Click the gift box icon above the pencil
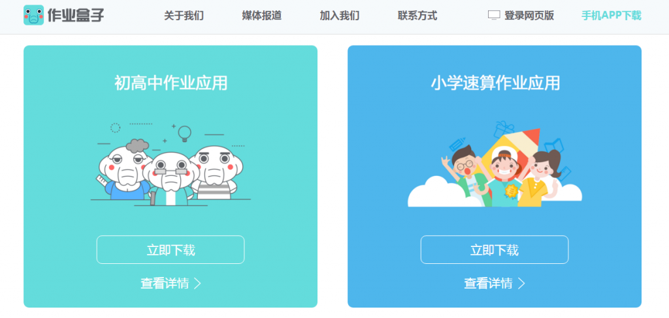The image size is (669, 318). [505, 130]
